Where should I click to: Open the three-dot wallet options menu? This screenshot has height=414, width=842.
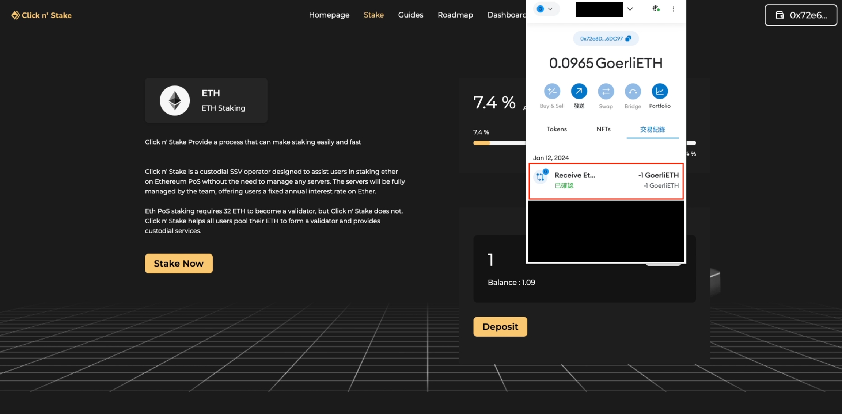click(x=674, y=9)
